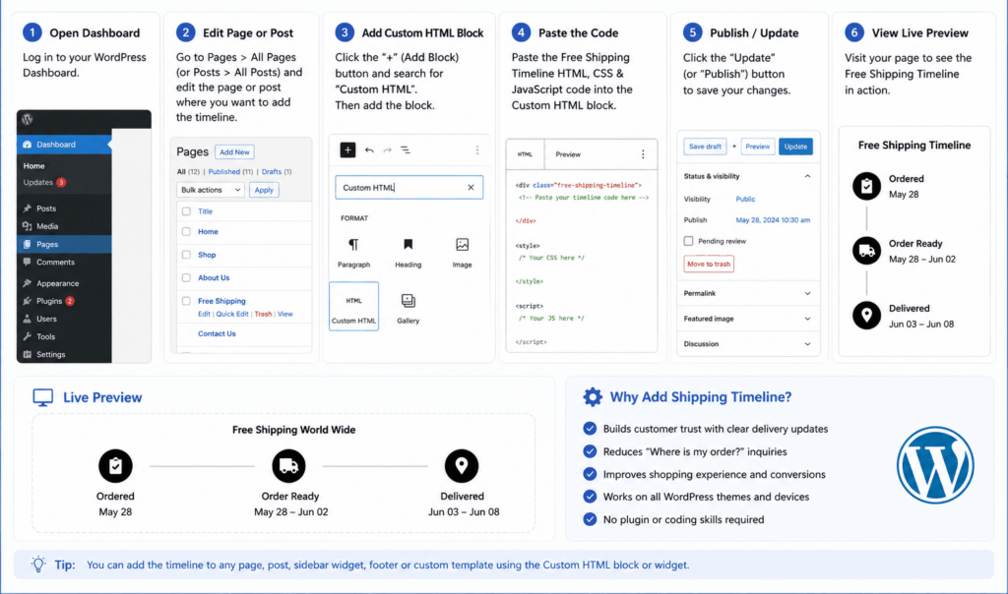Open Updates with red badge
The width and height of the screenshot is (1008, 594).
44,182
